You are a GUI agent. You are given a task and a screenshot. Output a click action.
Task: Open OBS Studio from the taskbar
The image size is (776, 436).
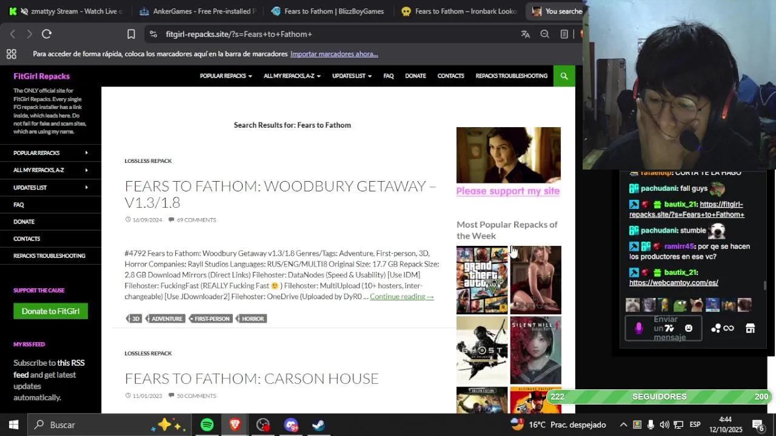click(x=263, y=425)
